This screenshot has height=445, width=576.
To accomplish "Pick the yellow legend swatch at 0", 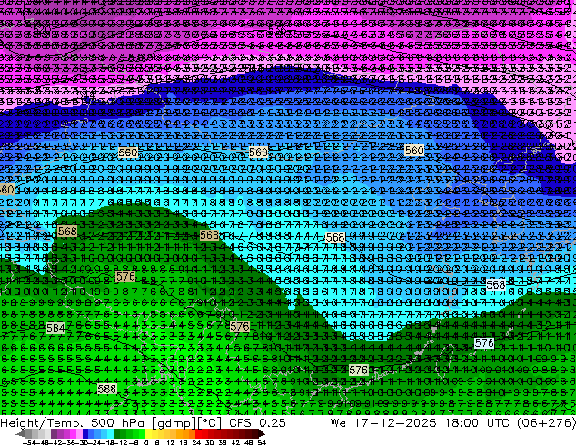I will pyautogui.click(x=149, y=434).
